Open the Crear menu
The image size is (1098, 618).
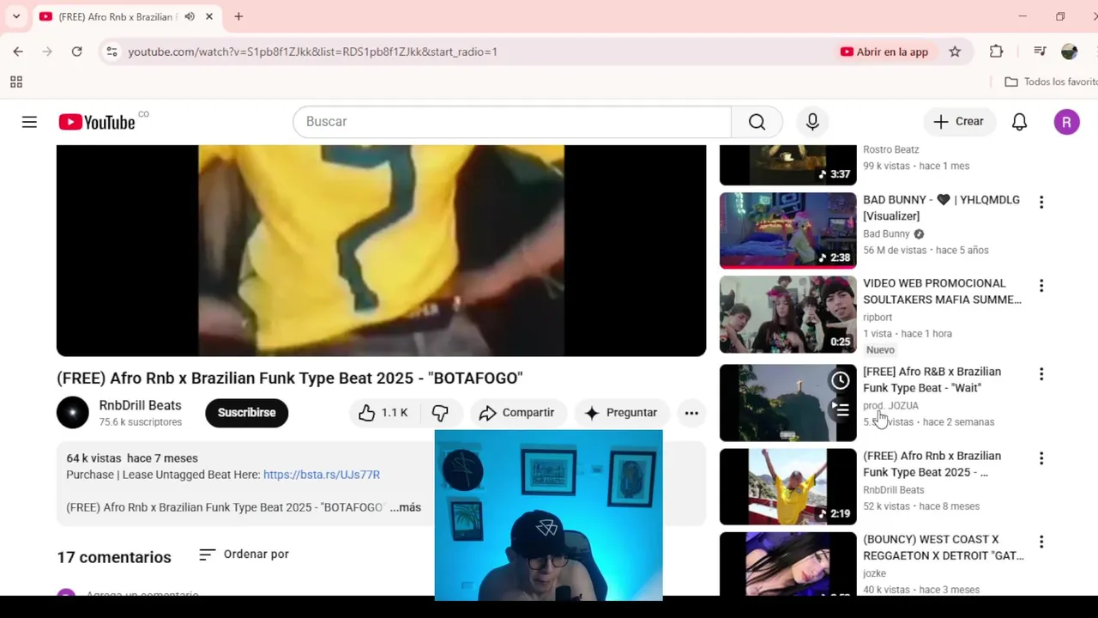click(959, 122)
